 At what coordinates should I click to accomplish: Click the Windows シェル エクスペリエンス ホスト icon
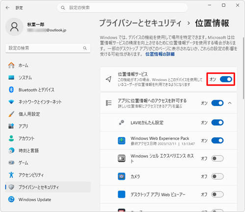point(122,158)
